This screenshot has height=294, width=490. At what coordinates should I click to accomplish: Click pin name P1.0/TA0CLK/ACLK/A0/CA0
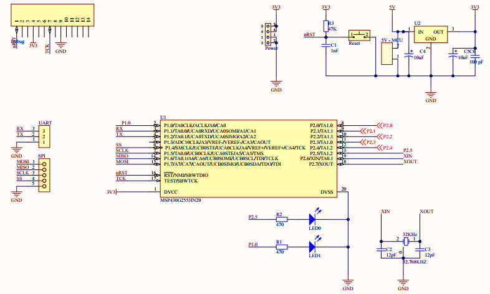click(x=195, y=125)
